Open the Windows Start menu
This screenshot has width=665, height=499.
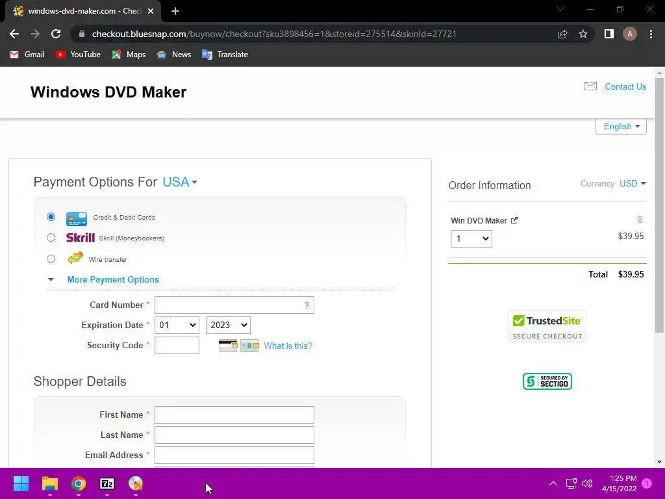click(x=21, y=483)
